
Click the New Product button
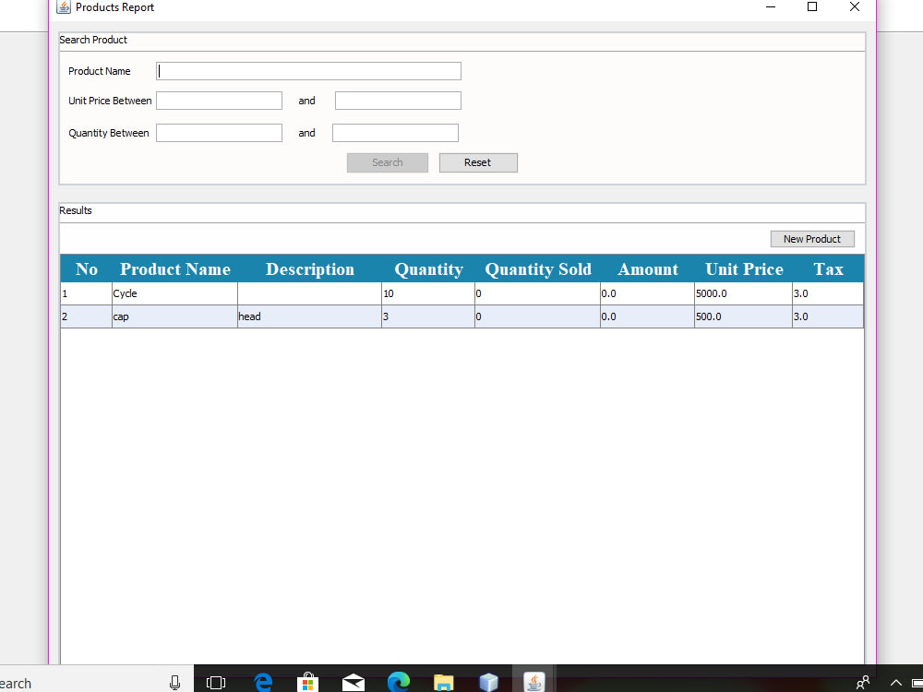click(x=812, y=238)
